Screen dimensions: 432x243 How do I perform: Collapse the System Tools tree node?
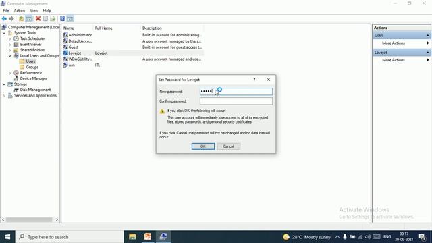4,33
